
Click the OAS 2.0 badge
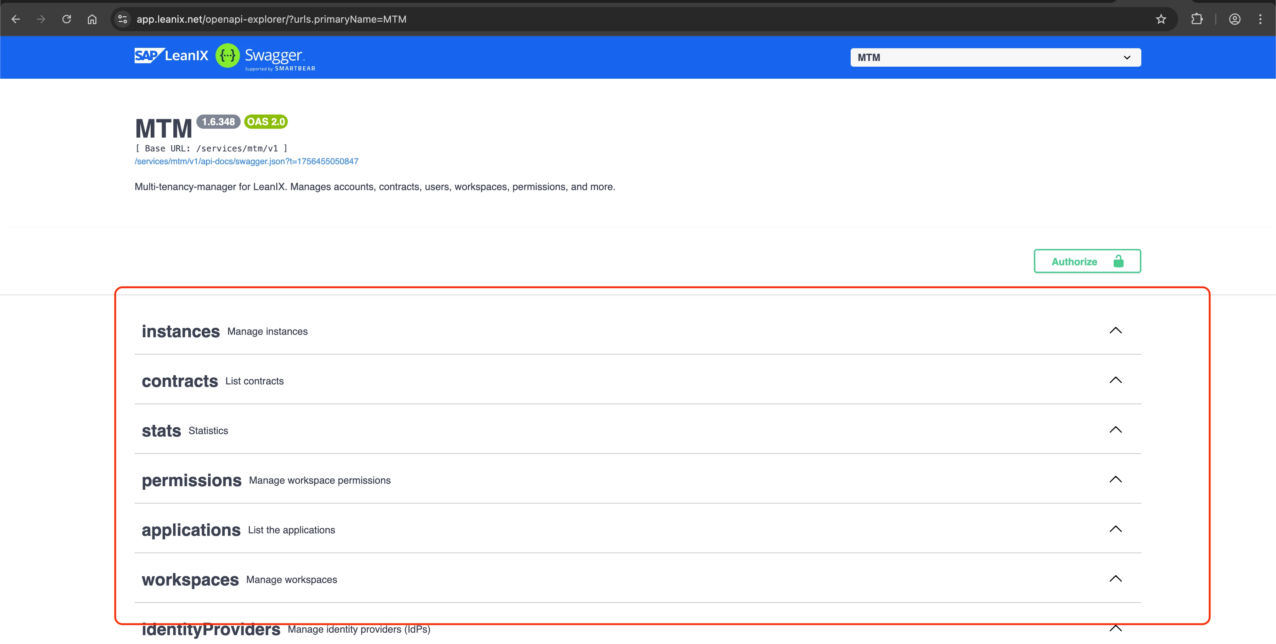click(x=266, y=122)
